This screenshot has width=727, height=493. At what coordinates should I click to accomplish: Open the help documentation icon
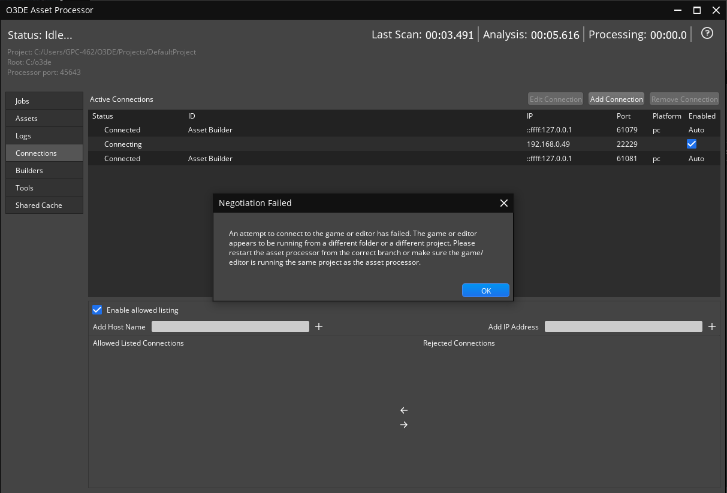707,34
